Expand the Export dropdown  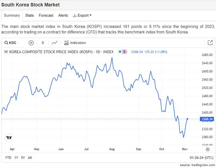tap(82, 15)
